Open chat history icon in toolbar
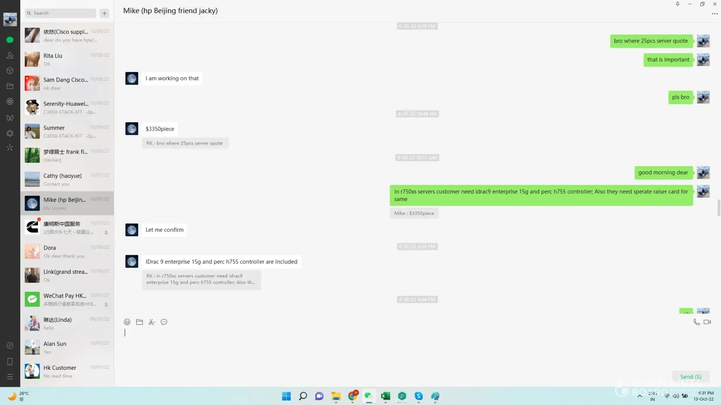The width and height of the screenshot is (721, 405). coord(164,322)
